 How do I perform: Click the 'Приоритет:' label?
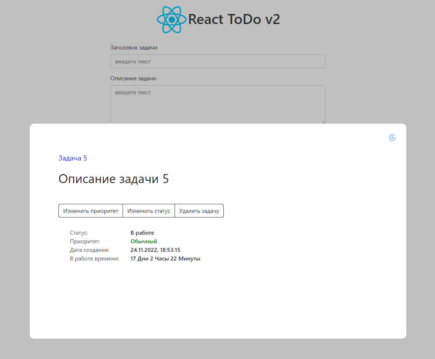coord(85,241)
